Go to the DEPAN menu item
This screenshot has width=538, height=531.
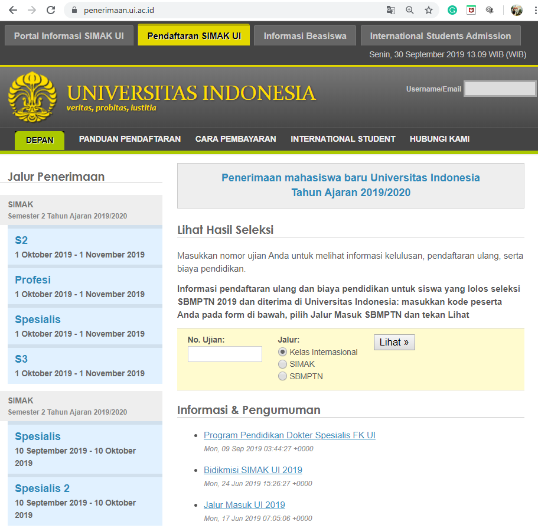click(x=40, y=140)
